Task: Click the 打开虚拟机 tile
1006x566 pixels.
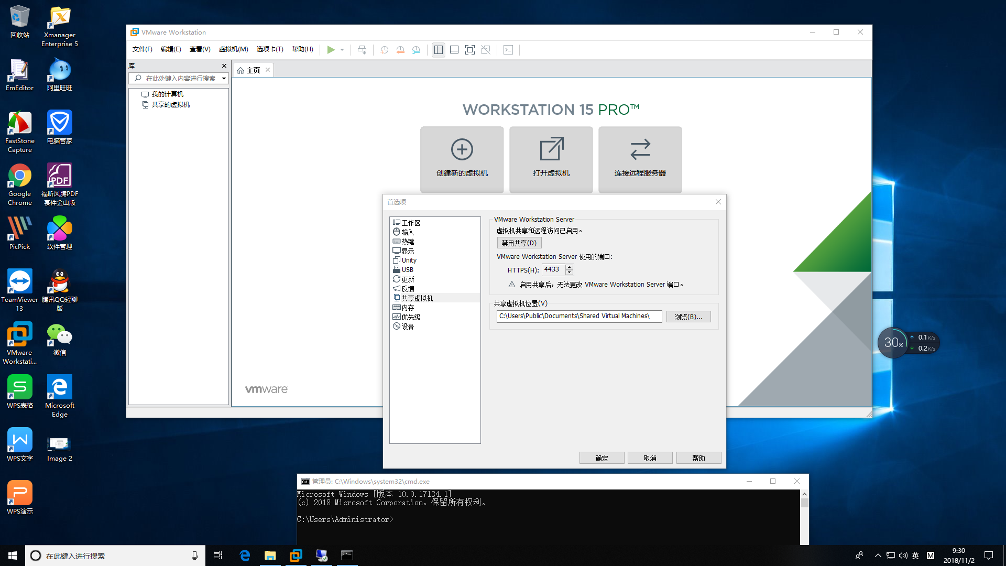Action: [x=551, y=159]
